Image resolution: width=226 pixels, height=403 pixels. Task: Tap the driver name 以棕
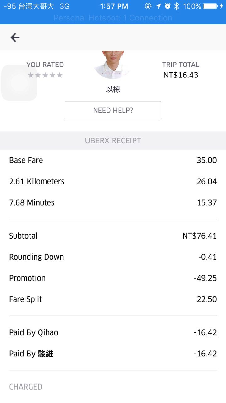[x=113, y=89]
